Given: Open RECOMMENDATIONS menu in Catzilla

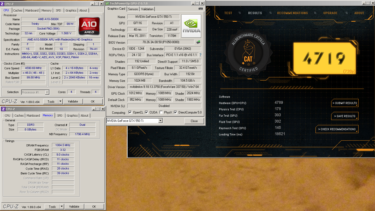Looking at the screenshot, I should tap(293, 13).
